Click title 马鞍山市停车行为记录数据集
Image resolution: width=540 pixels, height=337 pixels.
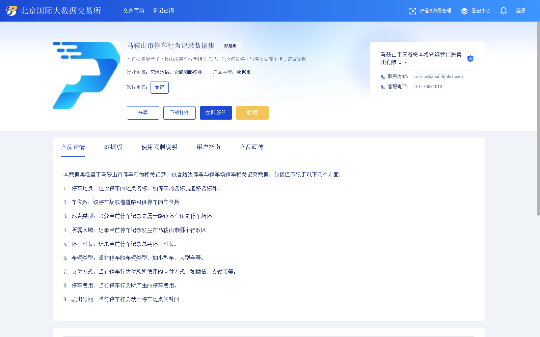pyautogui.click(x=171, y=45)
